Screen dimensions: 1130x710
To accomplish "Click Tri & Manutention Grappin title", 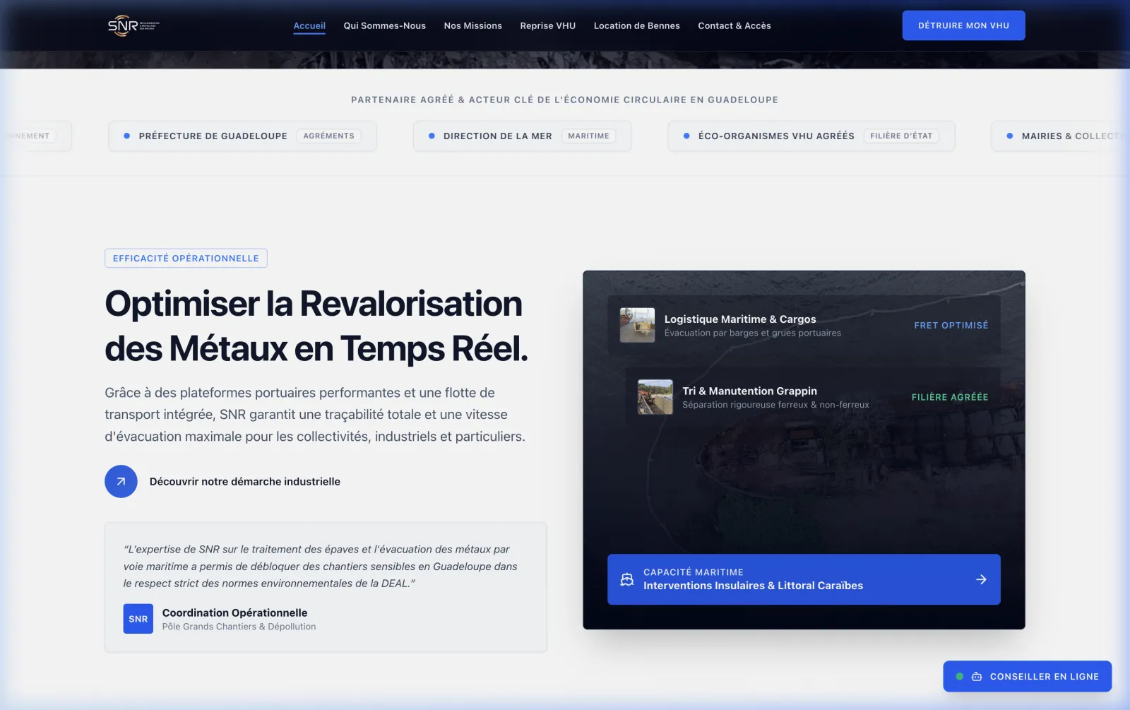I will tap(749, 391).
